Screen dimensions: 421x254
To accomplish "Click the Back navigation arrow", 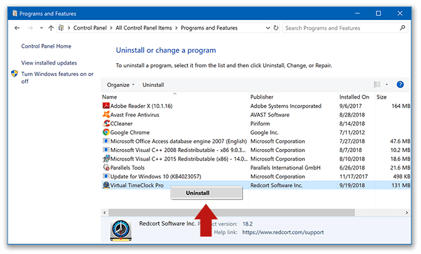I will coord(17,28).
